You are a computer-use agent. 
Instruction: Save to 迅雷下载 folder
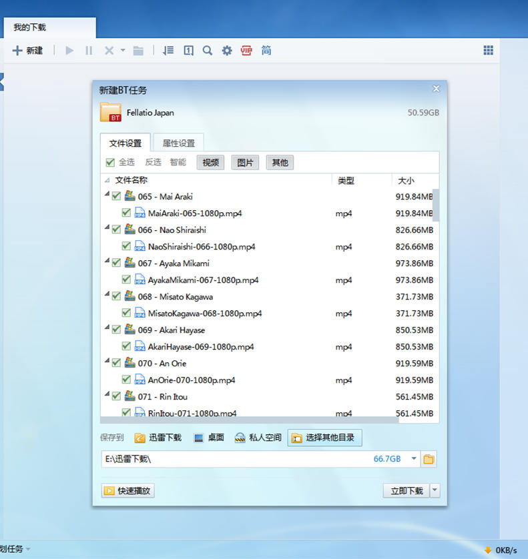click(x=158, y=438)
